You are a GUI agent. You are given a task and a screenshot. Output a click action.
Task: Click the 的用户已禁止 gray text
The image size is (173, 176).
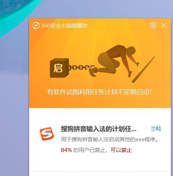coord(89,150)
